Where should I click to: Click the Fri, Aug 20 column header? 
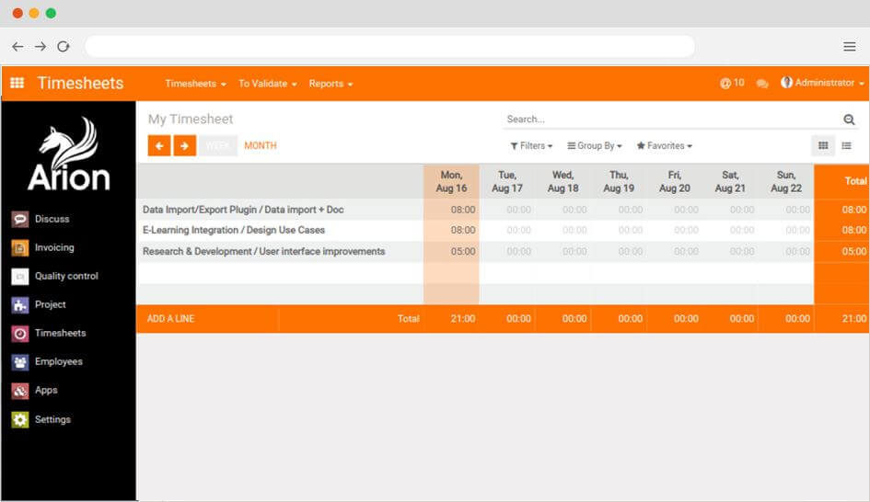pyautogui.click(x=674, y=182)
